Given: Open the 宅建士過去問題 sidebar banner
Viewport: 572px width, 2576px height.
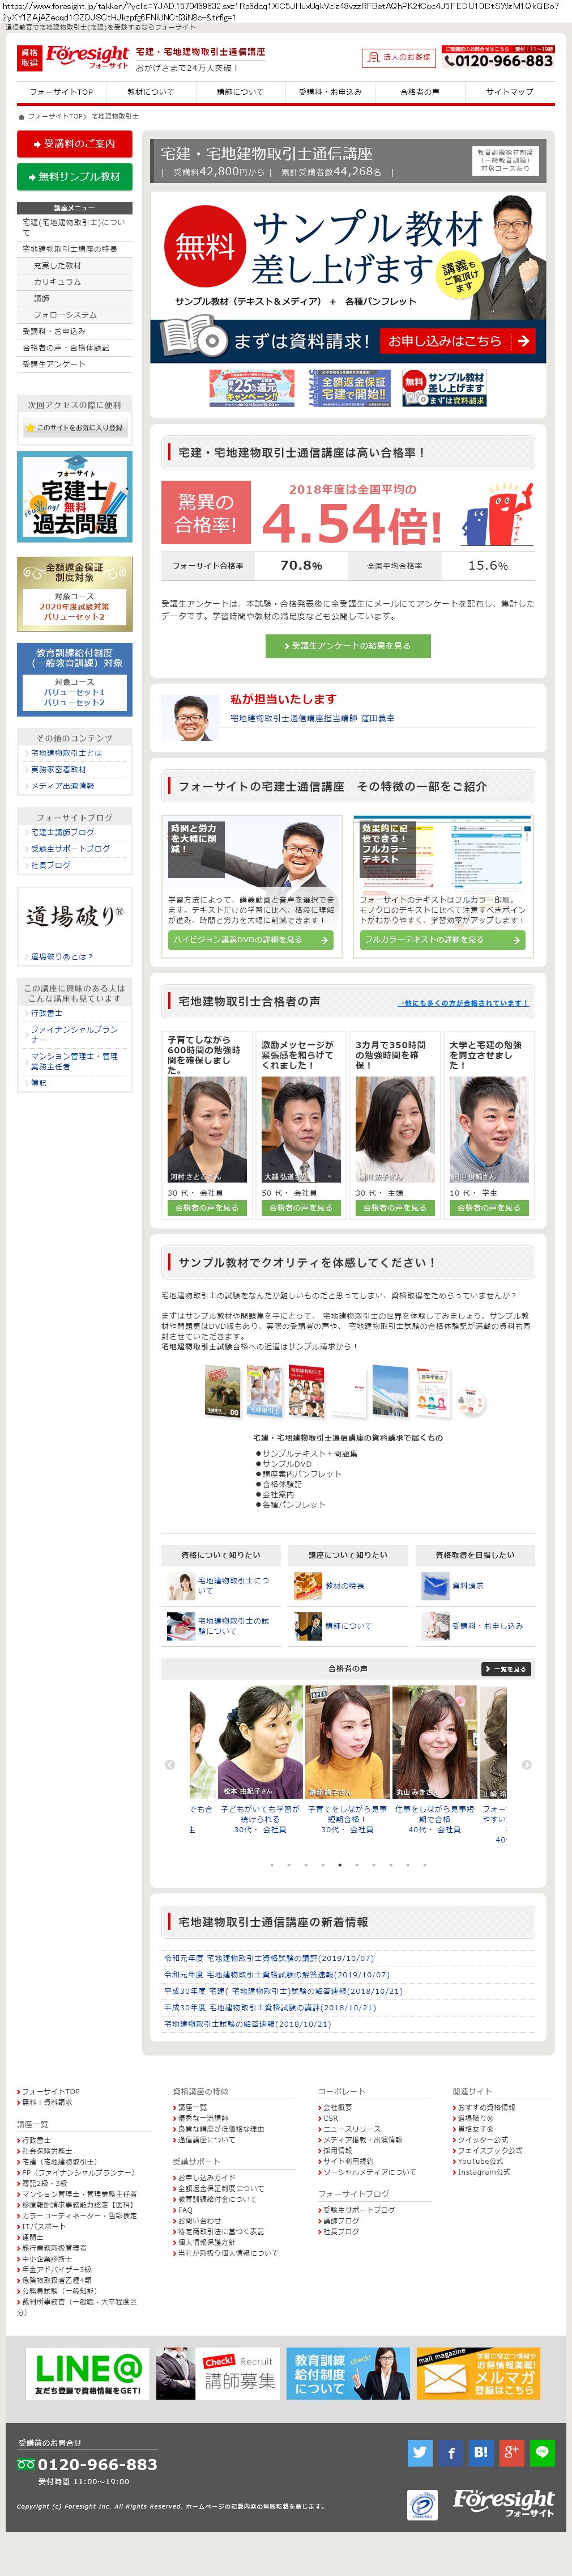Looking at the screenshot, I should coord(75,497).
